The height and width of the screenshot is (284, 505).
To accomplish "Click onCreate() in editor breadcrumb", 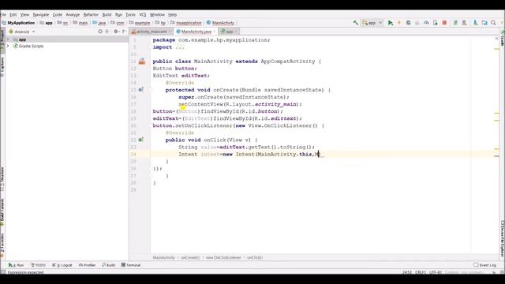I will [190, 258].
